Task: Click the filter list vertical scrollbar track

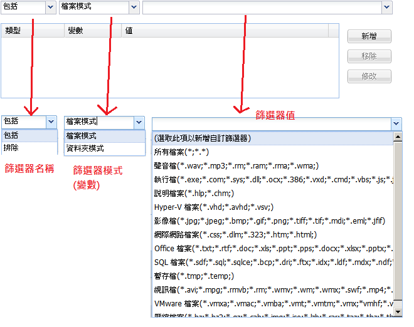Action: [x=398, y=224]
